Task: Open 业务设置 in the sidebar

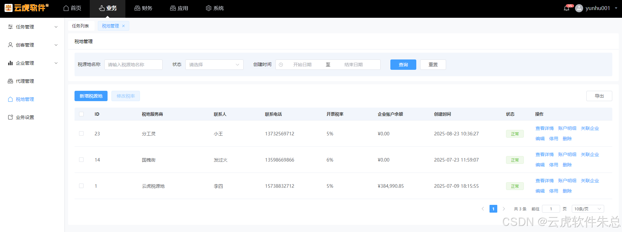Action: point(25,117)
